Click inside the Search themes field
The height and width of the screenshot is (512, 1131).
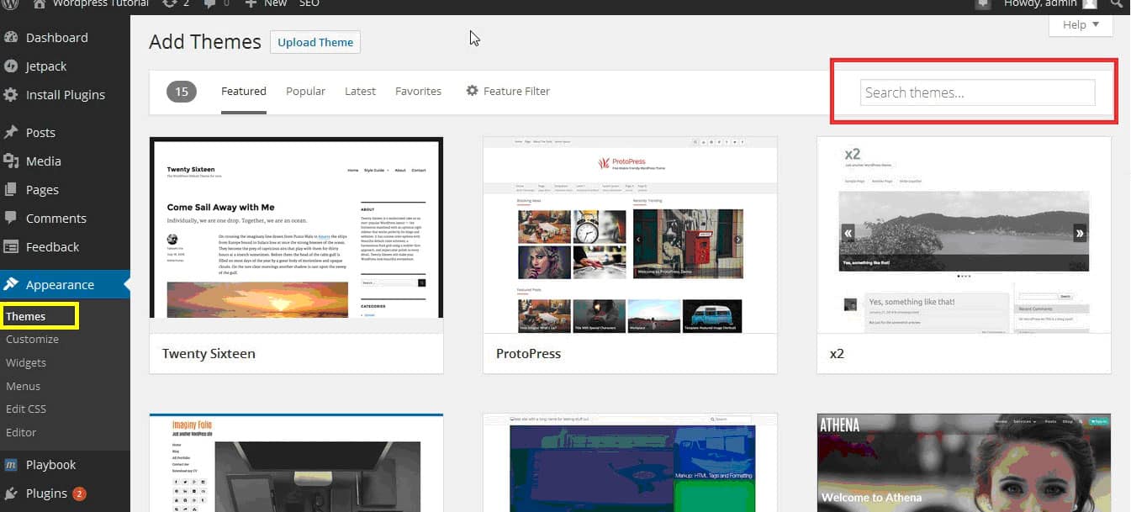976,92
